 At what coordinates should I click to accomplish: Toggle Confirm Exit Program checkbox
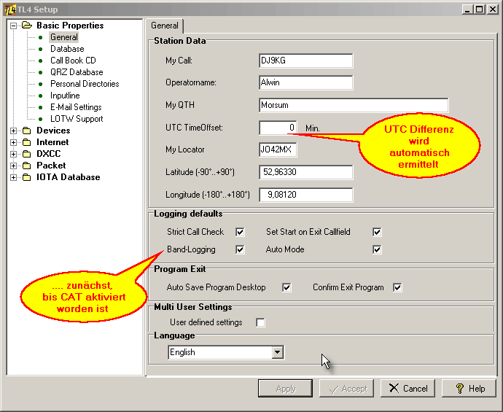click(x=397, y=287)
